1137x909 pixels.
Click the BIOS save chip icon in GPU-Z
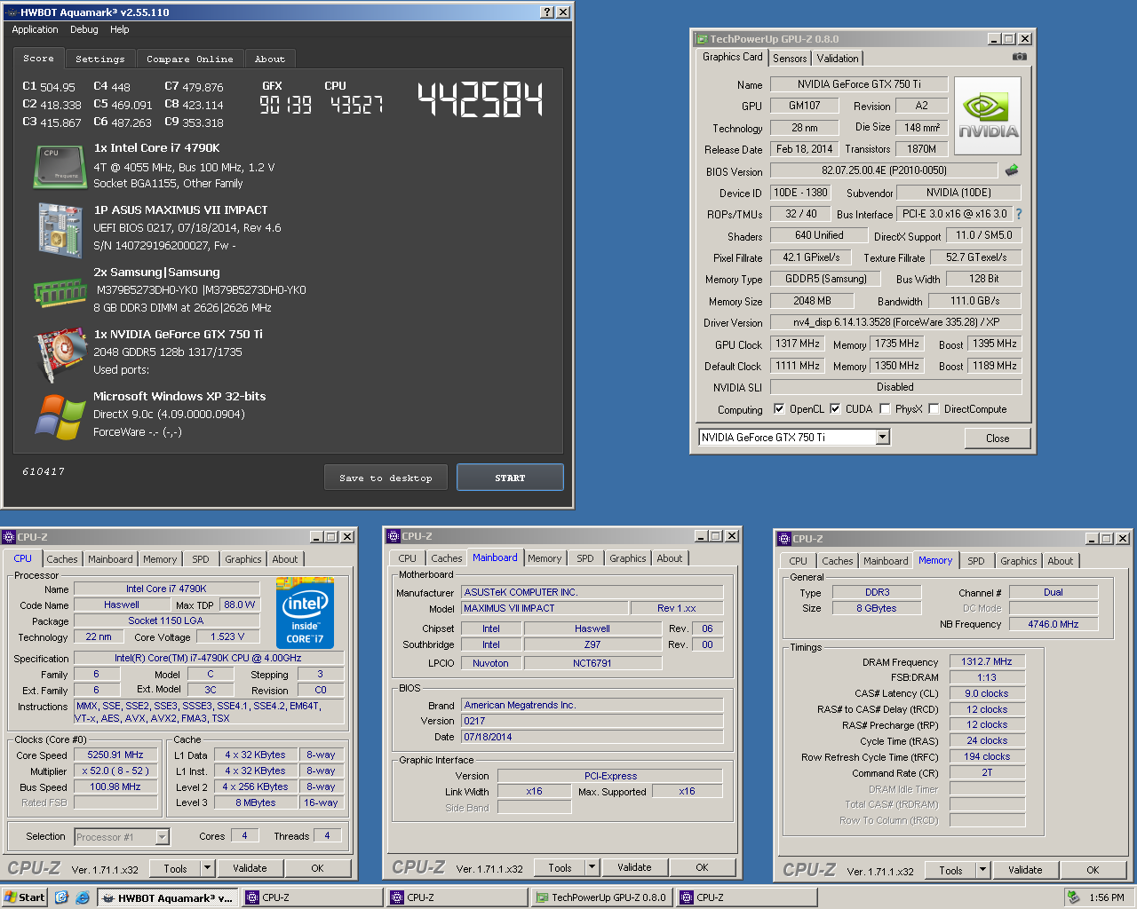point(1012,170)
